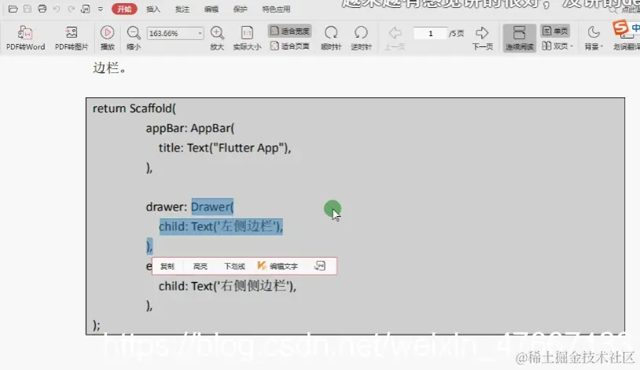The height and width of the screenshot is (370, 640).
Task: Click 编辑文字 in the selection popup
Action: [x=278, y=266]
